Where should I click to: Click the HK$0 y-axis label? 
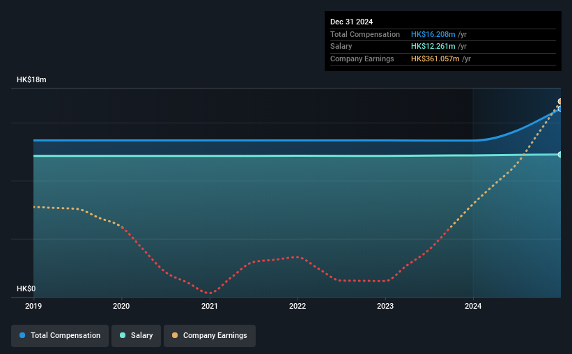26,288
